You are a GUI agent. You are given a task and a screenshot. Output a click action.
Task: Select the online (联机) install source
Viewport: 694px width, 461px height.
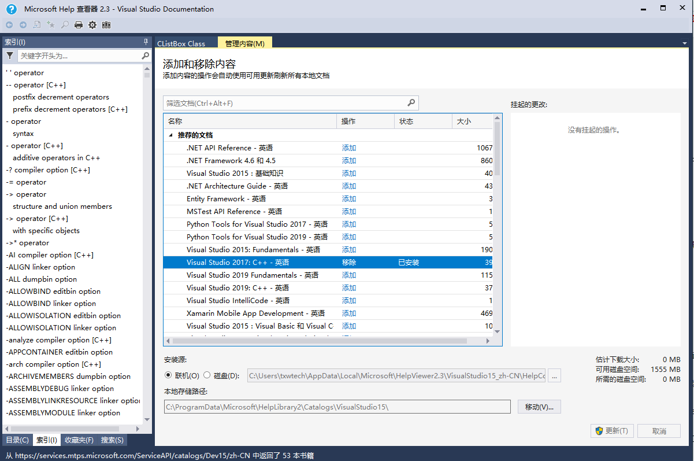coord(168,375)
